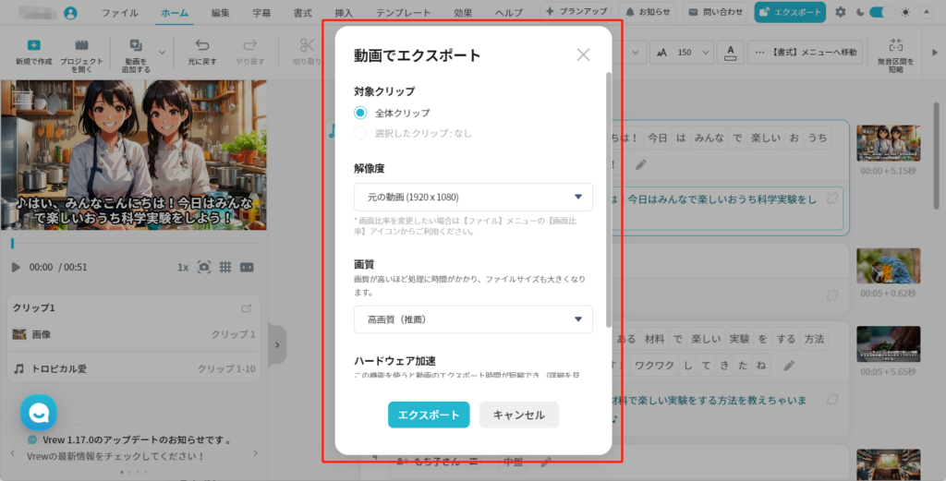
Task: Expand the side panel chevron handle
Action: 277,344
